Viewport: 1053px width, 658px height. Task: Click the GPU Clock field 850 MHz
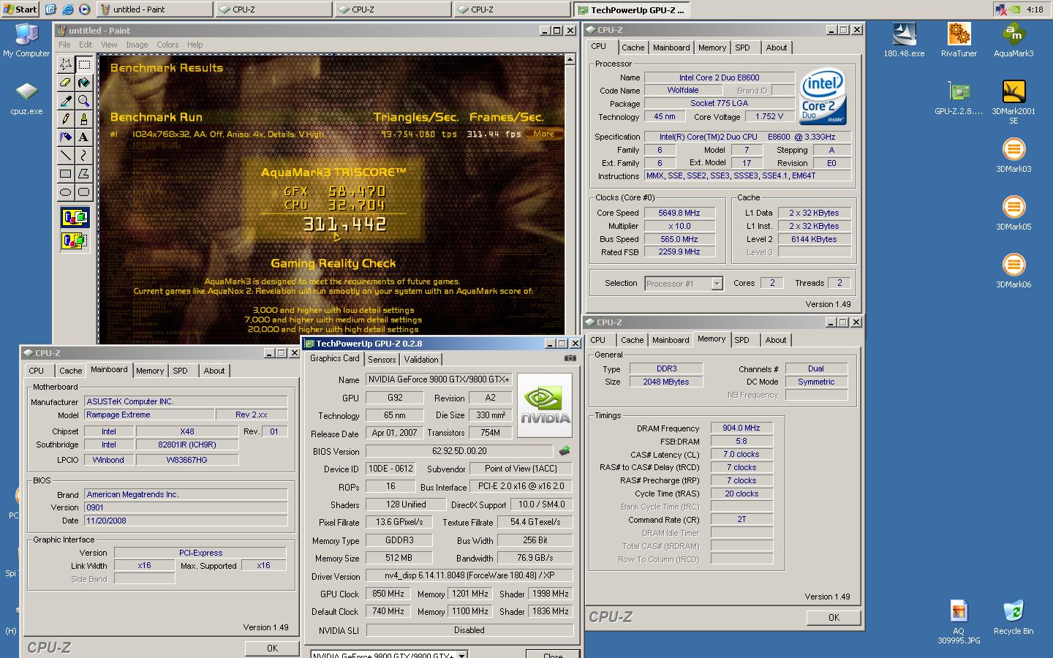(388, 594)
